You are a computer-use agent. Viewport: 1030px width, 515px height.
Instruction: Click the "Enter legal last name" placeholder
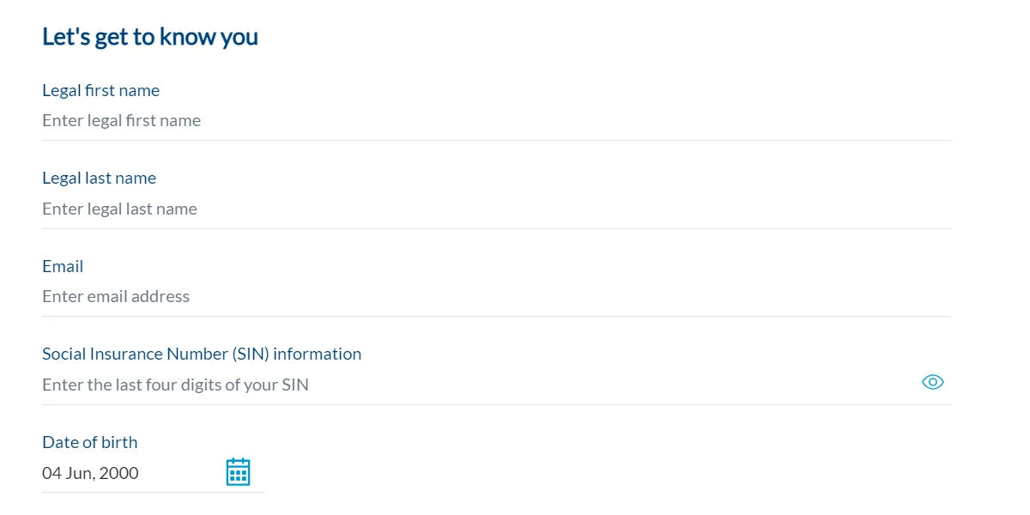[x=119, y=209]
